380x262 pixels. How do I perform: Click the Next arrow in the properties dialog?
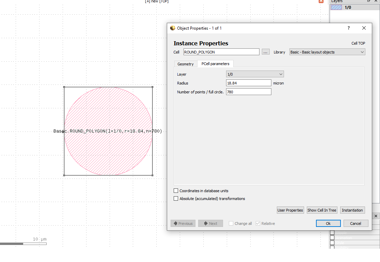pyautogui.click(x=210, y=223)
